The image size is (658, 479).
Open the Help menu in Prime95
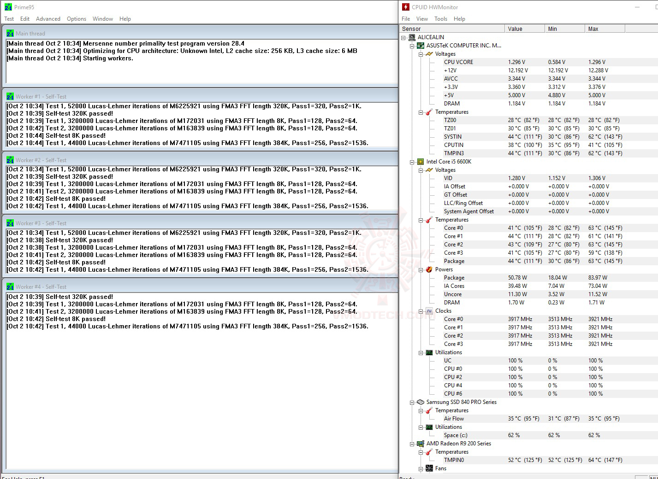(x=125, y=19)
